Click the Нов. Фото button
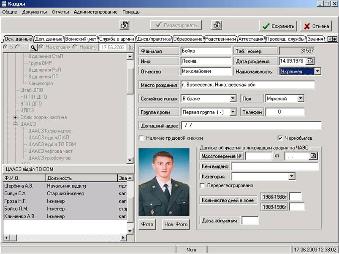Image resolution: width=339 pixels, height=254 pixels. pyautogui.click(x=176, y=224)
